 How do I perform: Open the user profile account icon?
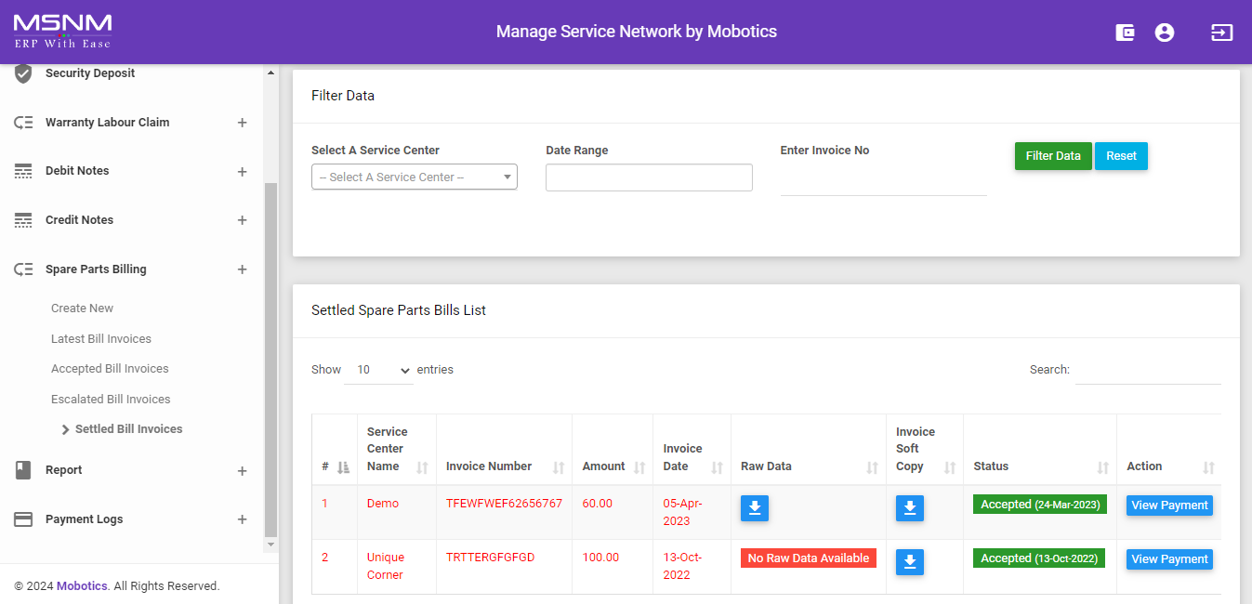(1164, 33)
